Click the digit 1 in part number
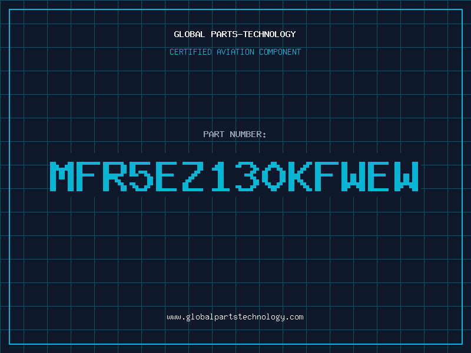Viewport: 471px width, 353px height. 220,176
